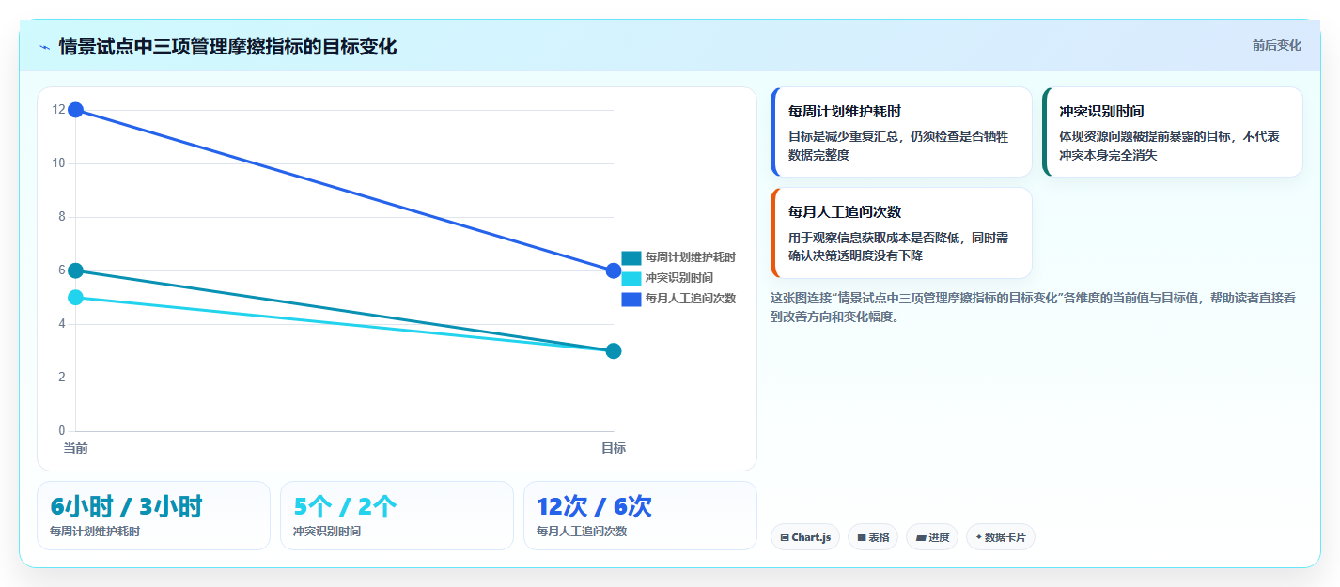
Task: Click the 12次 / 6次 stat value
Action: pos(594,507)
